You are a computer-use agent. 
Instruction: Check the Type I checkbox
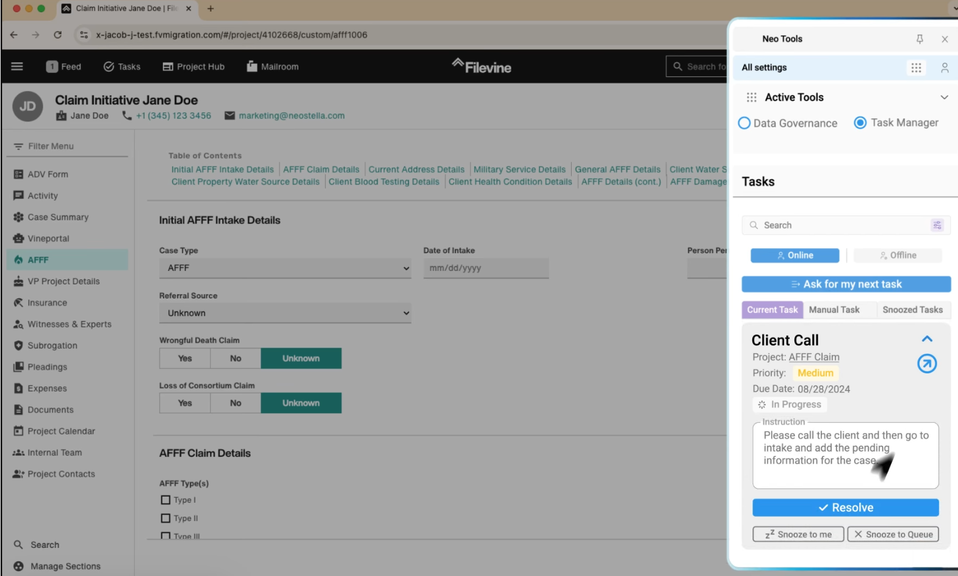click(x=165, y=500)
